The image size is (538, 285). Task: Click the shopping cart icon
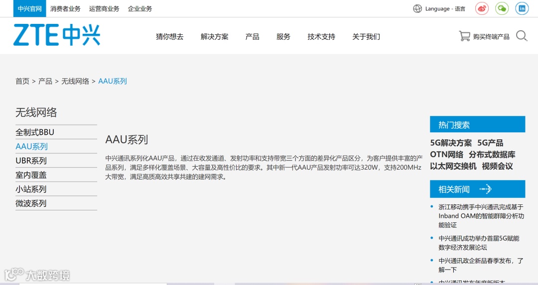tap(465, 36)
